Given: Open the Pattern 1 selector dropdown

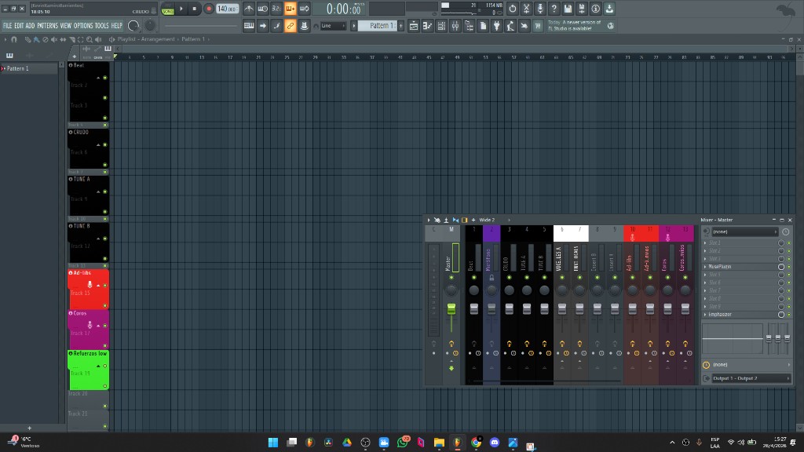Looking at the screenshot, I should click(382, 26).
